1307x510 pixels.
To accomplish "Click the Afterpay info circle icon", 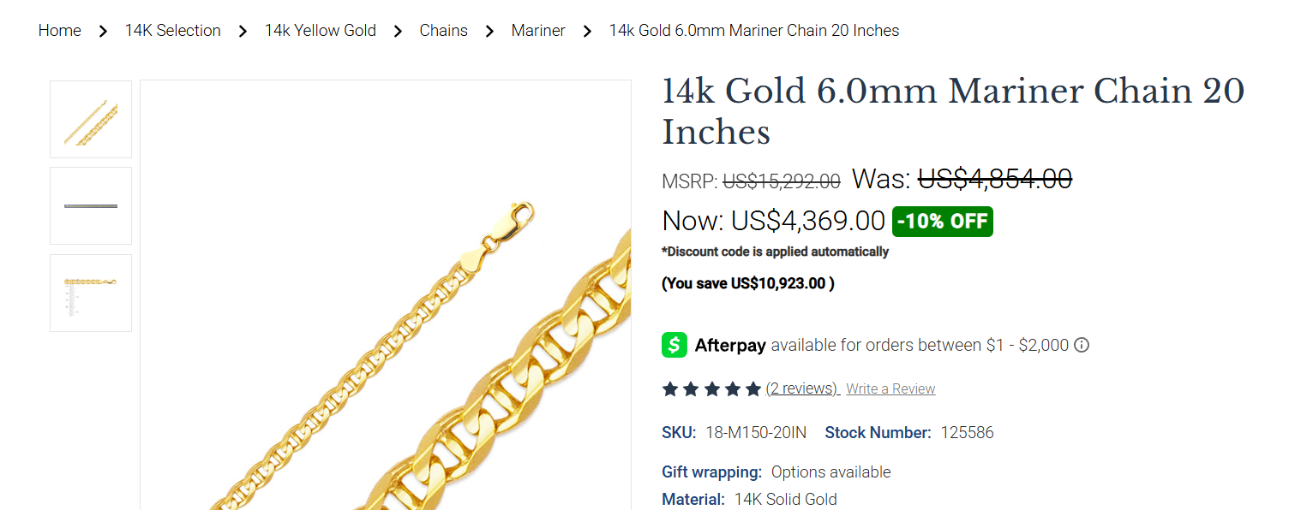I will pyautogui.click(x=1082, y=346).
